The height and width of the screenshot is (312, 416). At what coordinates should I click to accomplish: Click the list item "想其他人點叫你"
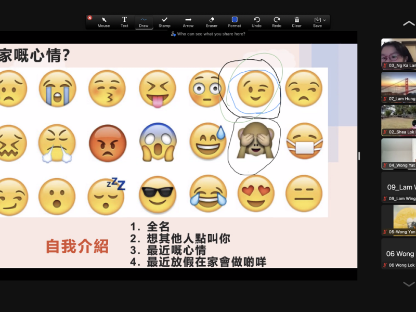pos(189,239)
